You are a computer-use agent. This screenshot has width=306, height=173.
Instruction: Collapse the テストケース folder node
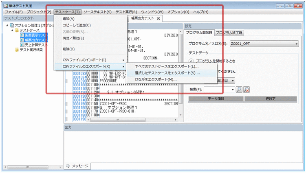click(x=12, y=30)
